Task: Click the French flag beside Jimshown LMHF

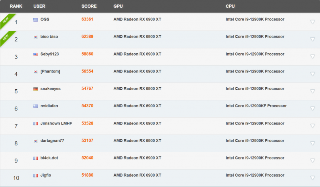Action: (x=36, y=123)
